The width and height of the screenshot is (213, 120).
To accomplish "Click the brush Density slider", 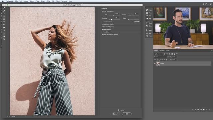I will 134,16.
